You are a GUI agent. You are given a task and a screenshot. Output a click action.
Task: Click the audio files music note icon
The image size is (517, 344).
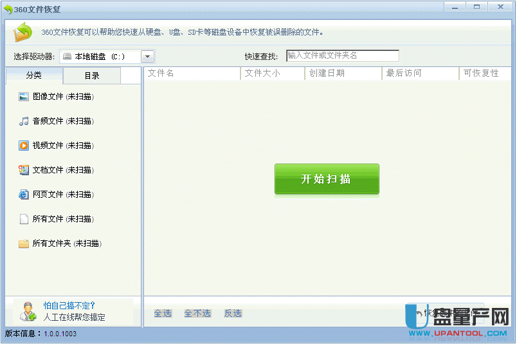(x=23, y=121)
